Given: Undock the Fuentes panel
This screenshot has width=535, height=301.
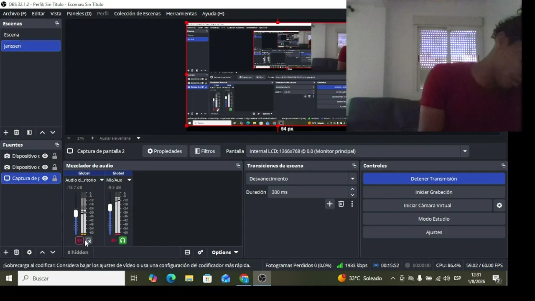Looking at the screenshot, I should (x=57, y=145).
